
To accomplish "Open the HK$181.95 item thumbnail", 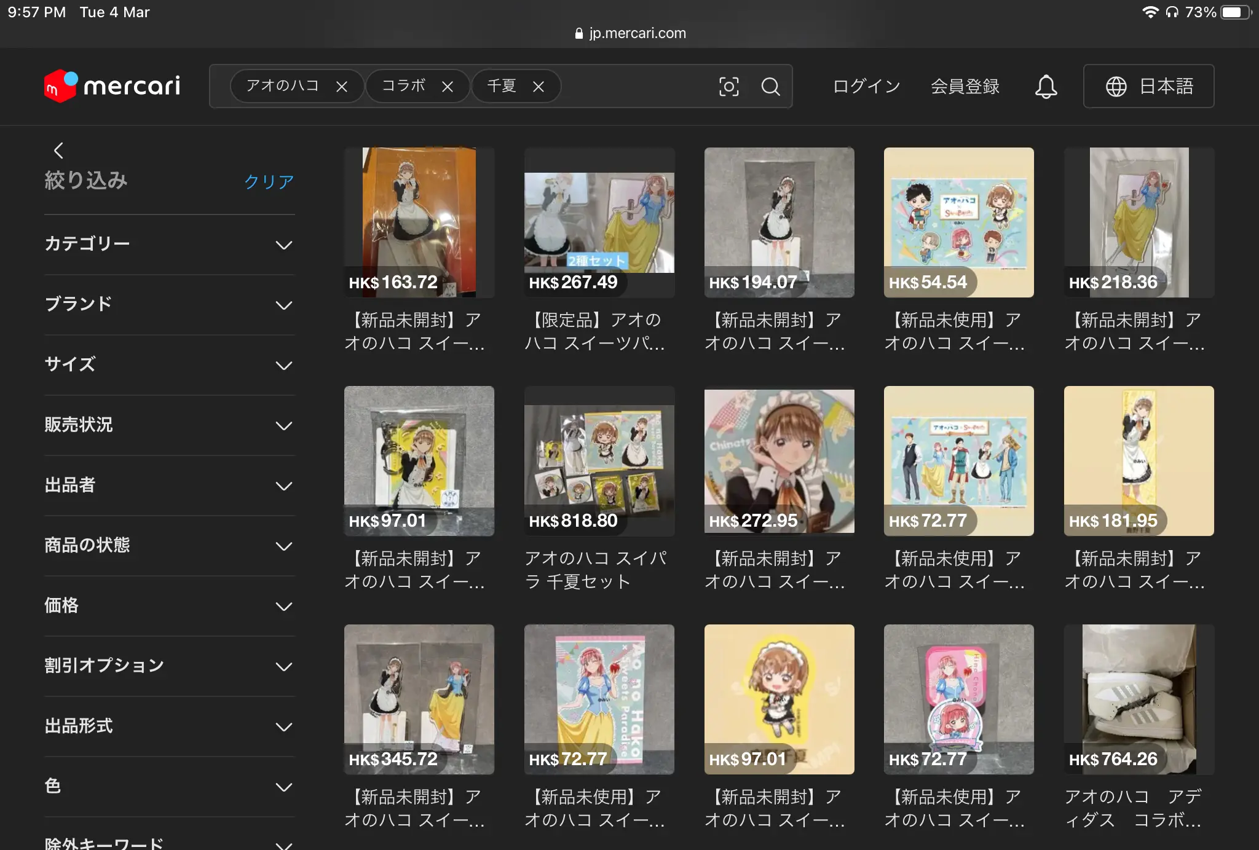I will [1139, 461].
